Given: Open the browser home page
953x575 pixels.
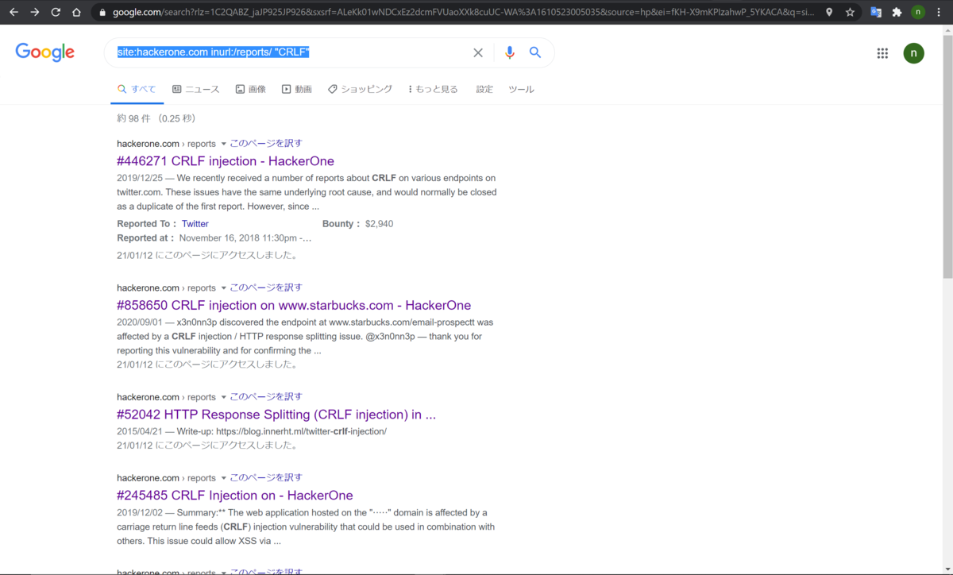Looking at the screenshot, I should [76, 13].
